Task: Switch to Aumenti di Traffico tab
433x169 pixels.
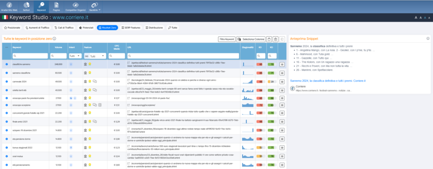Action: (37, 27)
